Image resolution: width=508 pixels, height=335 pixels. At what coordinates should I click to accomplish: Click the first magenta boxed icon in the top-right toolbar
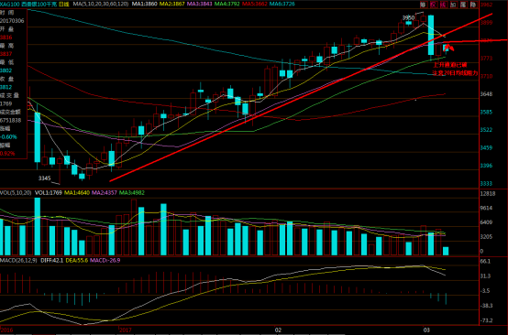433,5
